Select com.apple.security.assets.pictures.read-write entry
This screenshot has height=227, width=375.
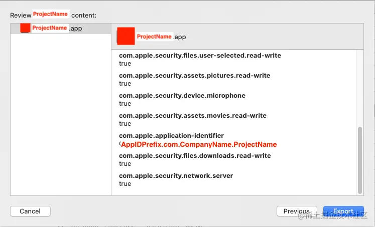[x=195, y=76]
